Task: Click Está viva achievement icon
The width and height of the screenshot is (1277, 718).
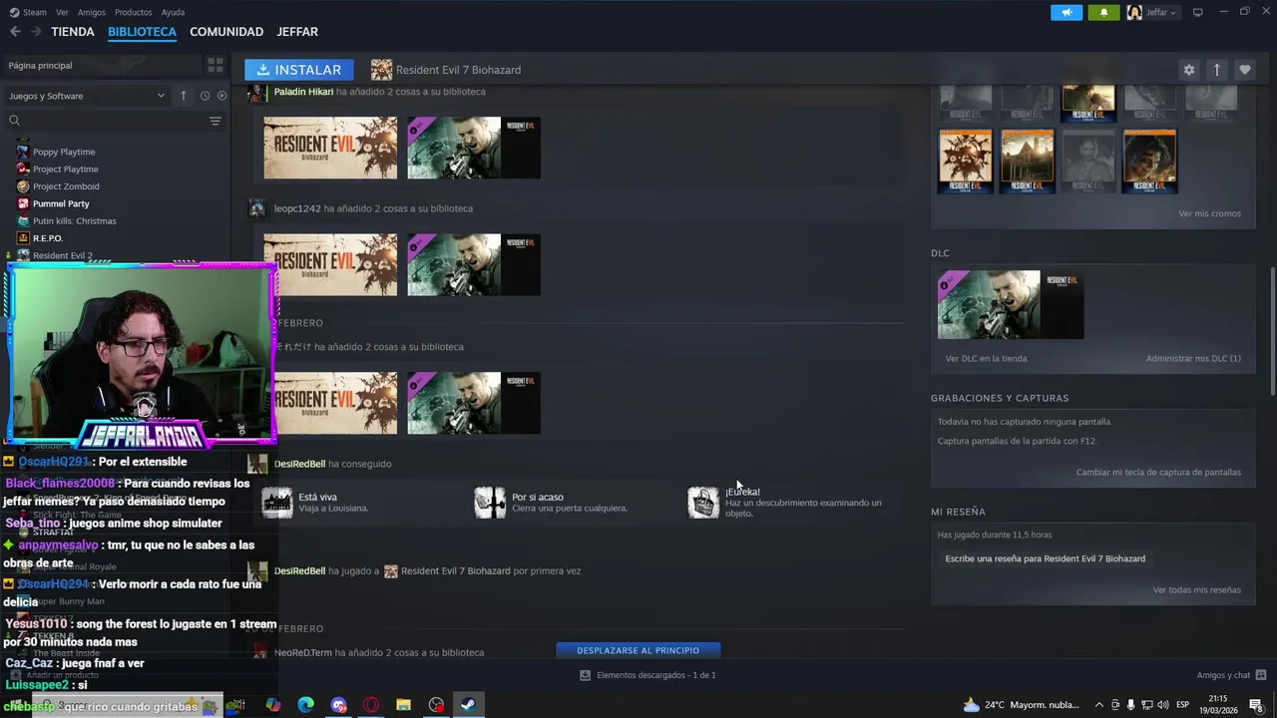Action: [276, 503]
